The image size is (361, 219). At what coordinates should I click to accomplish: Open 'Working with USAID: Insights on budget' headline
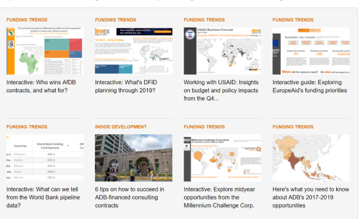click(221, 91)
